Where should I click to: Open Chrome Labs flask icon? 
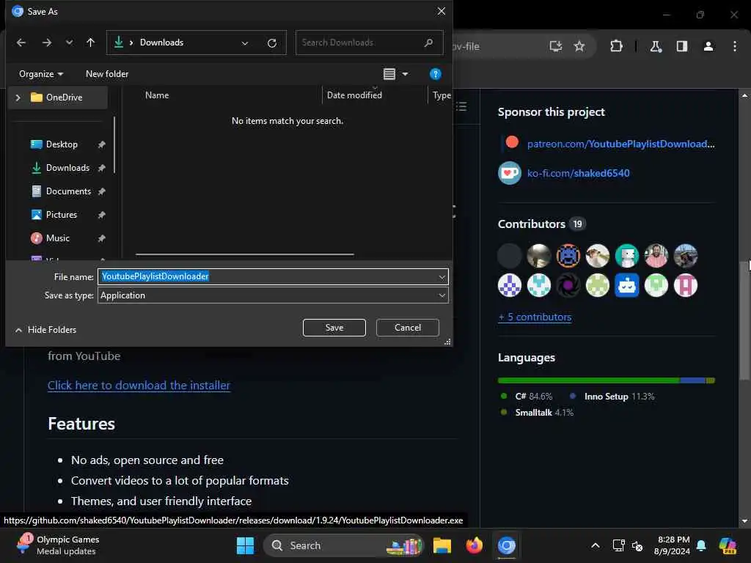(656, 46)
